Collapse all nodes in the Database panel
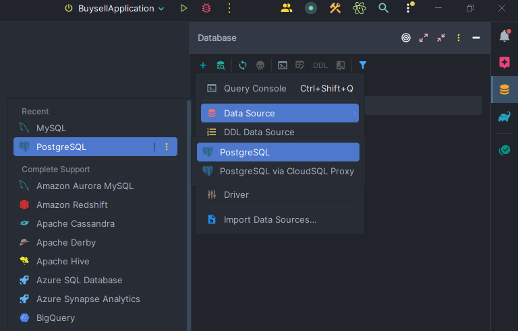Image resolution: width=518 pixels, height=331 pixels. coord(441,38)
